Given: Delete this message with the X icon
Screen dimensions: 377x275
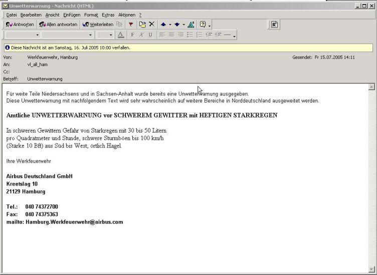Looking at the screenshot, I should tap(151, 24).
